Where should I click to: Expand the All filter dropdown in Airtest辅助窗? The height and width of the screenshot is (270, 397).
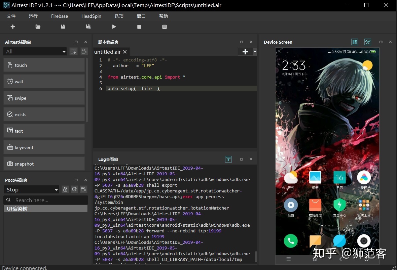click(x=35, y=52)
